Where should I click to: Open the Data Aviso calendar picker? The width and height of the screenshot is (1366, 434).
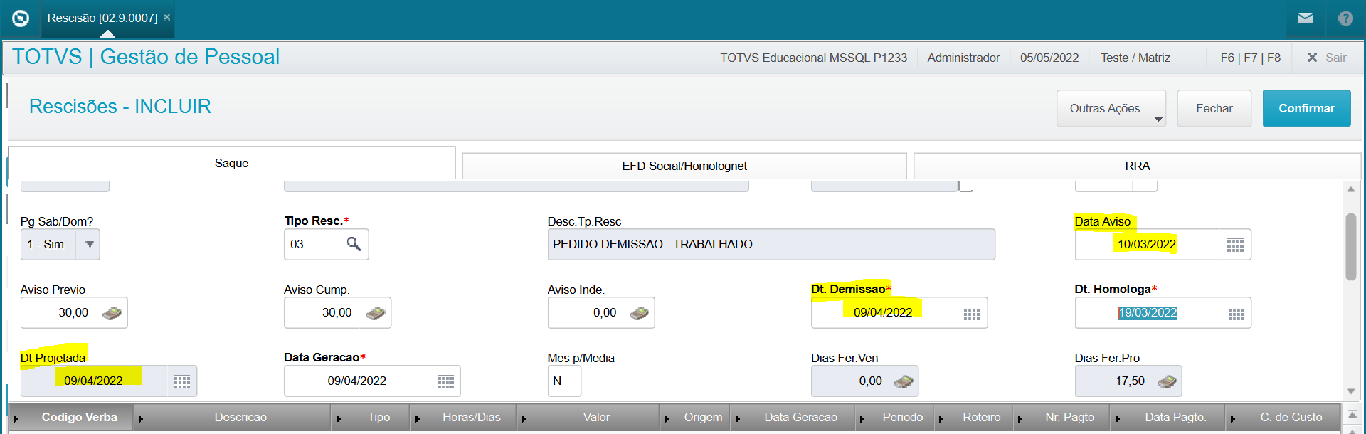1235,245
